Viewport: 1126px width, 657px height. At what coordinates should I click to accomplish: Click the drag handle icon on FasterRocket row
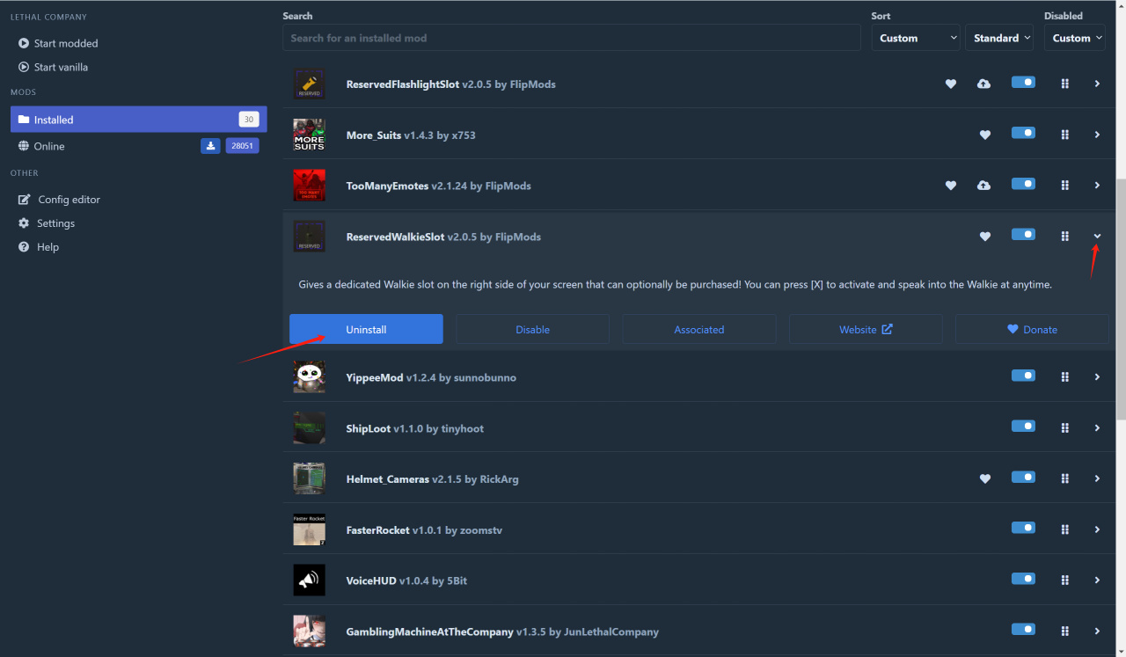pos(1064,529)
